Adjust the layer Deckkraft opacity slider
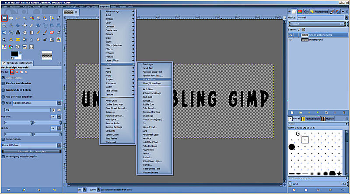Screen dimensions: 350x194 coord(318,24)
